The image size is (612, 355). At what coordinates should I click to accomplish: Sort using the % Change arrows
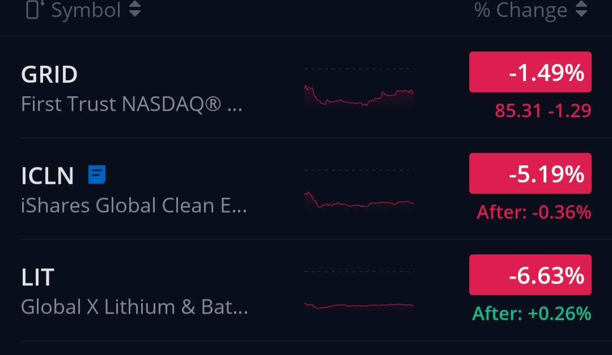tap(581, 10)
